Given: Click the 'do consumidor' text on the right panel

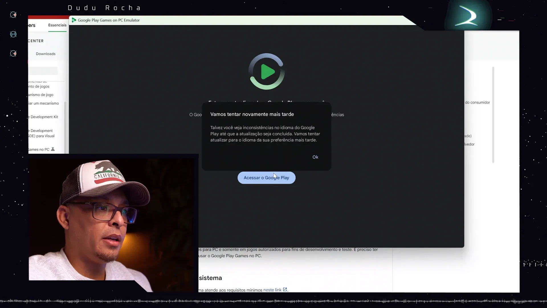Looking at the screenshot, I should pos(477,102).
